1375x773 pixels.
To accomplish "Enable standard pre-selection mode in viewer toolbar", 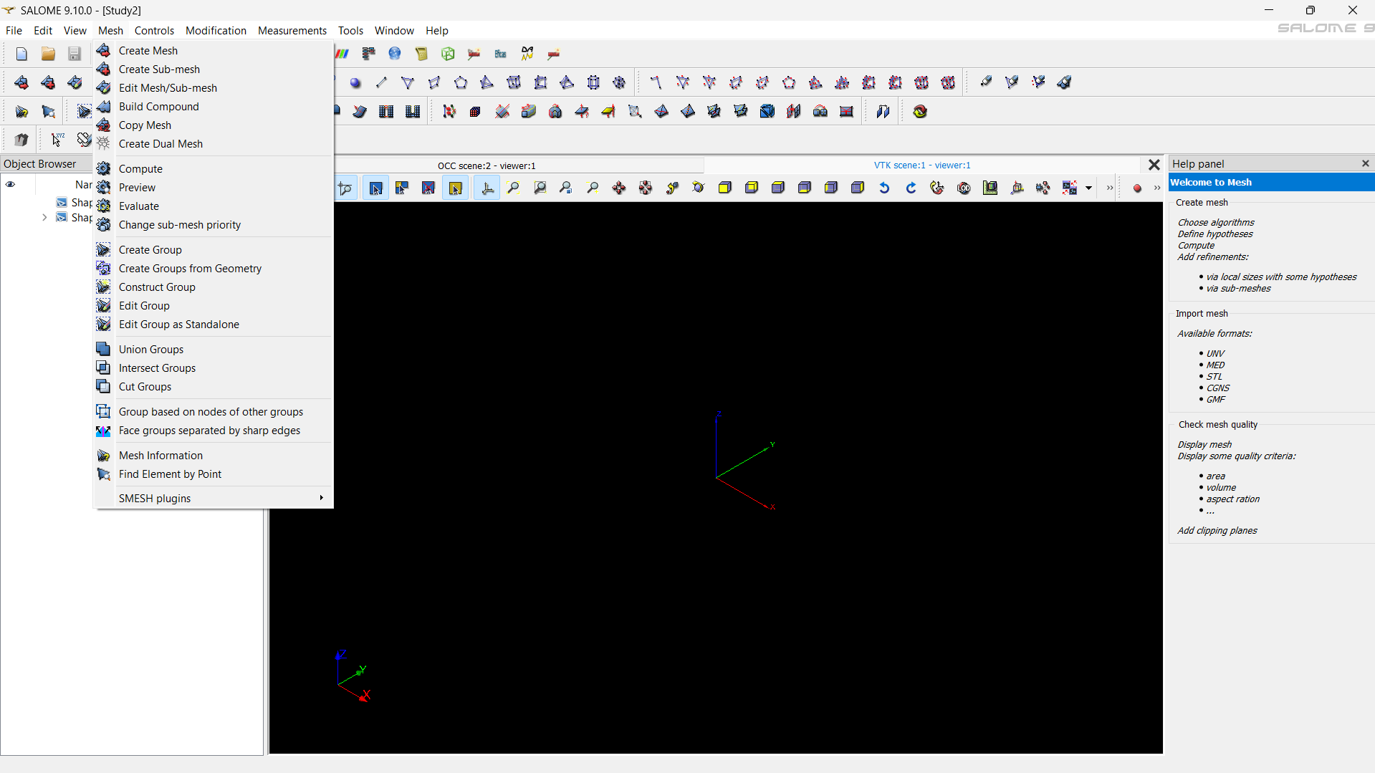I will [375, 188].
